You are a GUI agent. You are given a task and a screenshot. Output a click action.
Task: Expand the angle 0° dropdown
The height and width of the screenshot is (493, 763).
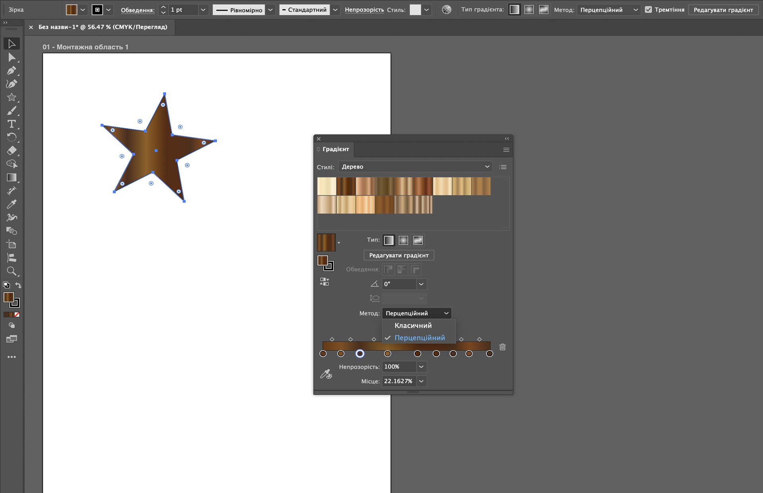(421, 284)
